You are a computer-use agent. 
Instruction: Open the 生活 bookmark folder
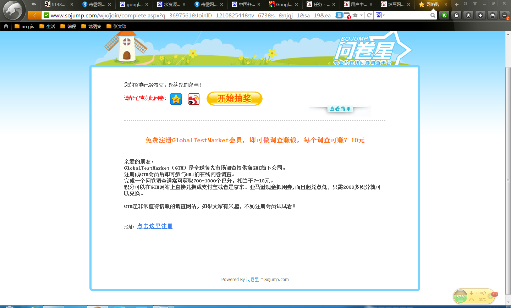pyautogui.click(x=47, y=26)
